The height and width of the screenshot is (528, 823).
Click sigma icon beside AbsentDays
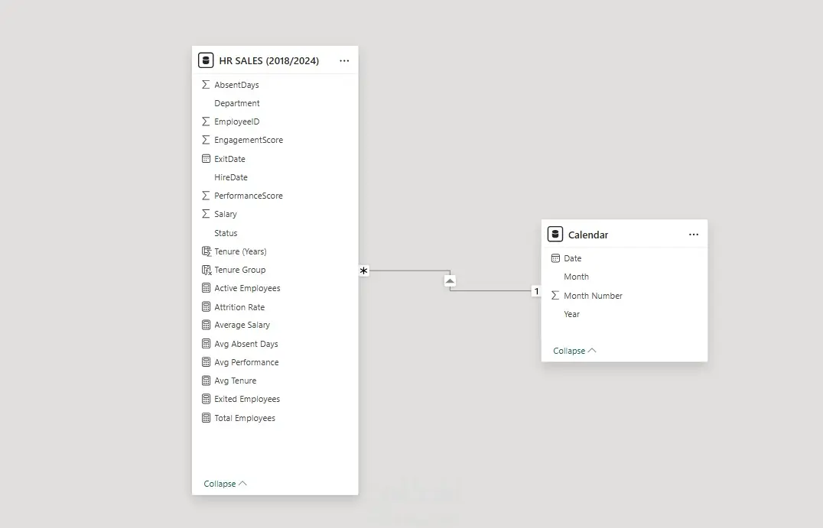tap(206, 84)
